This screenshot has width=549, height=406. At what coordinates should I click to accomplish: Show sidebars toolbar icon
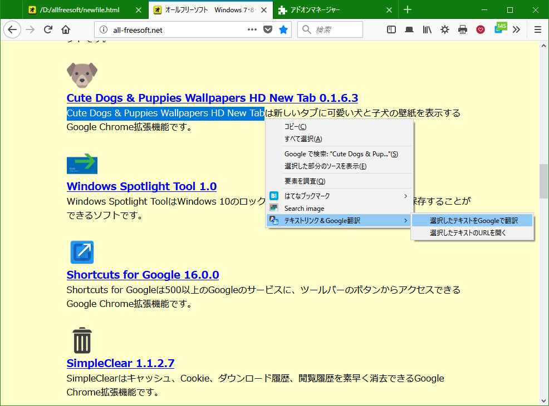pos(391,29)
